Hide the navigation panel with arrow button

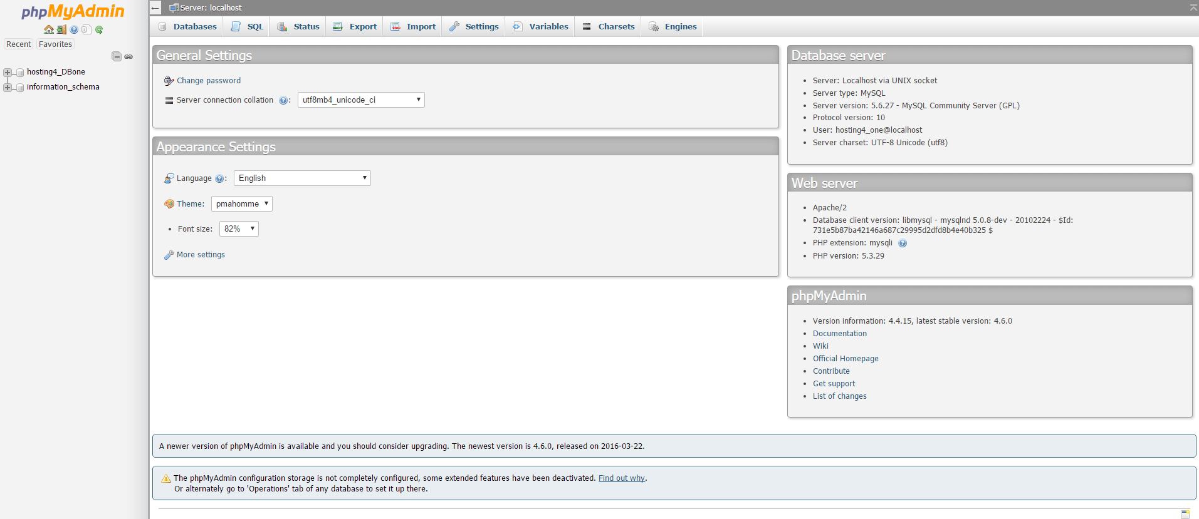(x=155, y=8)
